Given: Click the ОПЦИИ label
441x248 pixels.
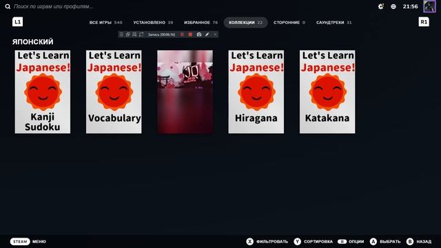Looking at the screenshot, I should (x=356, y=241).
